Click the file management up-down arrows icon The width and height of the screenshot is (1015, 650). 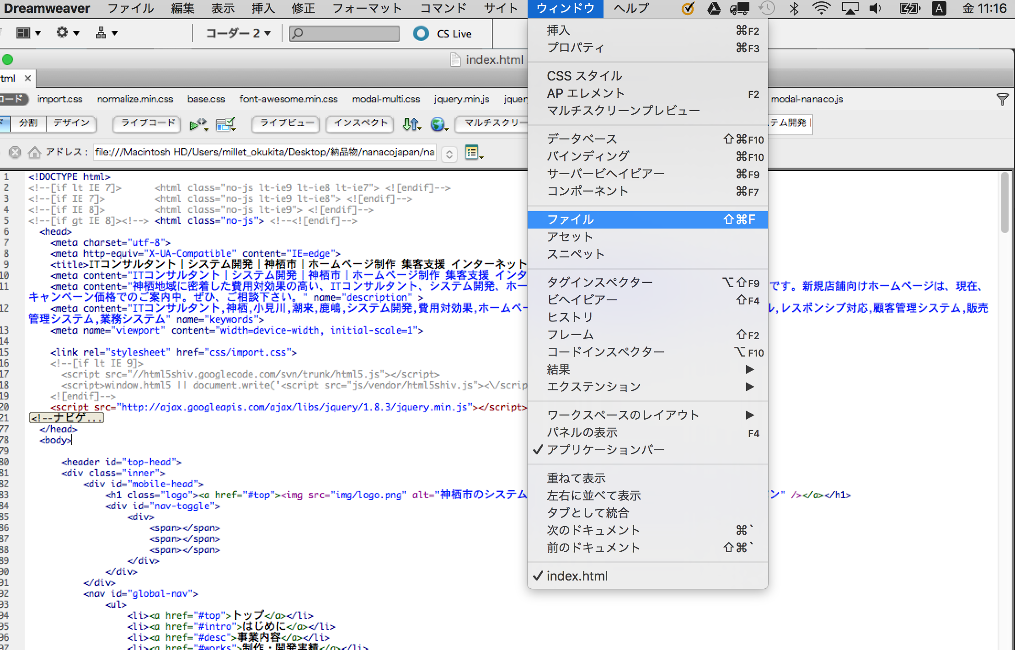click(x=411, y=124)
